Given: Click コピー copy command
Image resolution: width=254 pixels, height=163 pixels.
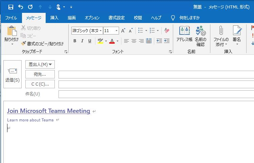Looking at the screenshot, I should [x=28, y=36].
